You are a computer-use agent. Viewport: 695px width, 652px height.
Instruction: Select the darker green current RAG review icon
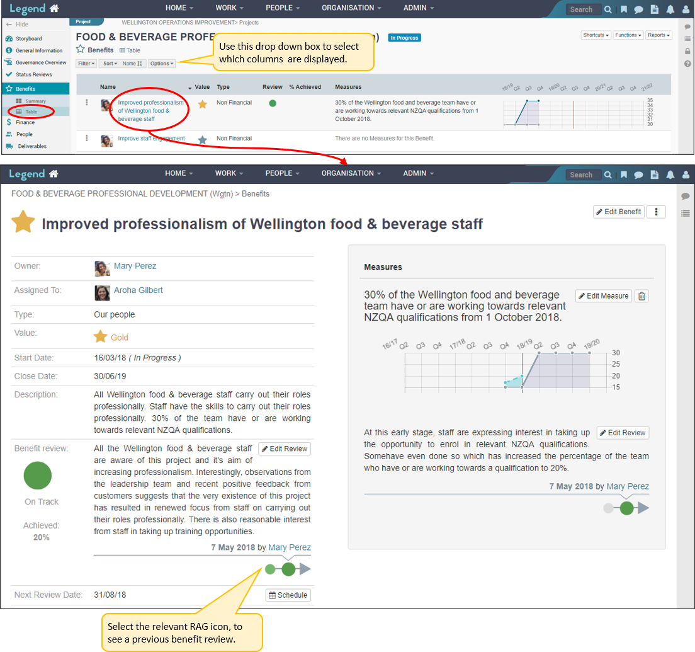click(x=288, y=569)
